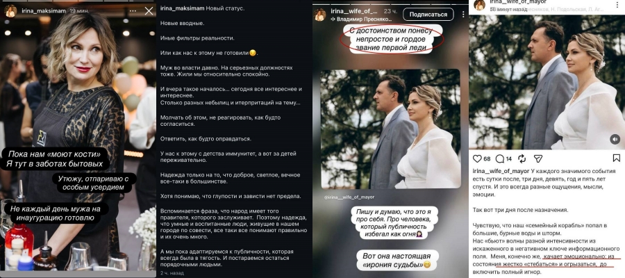The image size is (625, 278).
Task: Repost using the arrows icon
Action: tap(522, 158)
